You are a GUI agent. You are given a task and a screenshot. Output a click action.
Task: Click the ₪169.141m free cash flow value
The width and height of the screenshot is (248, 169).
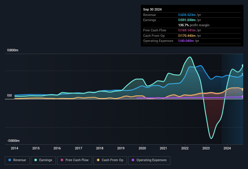[x=187, y=30]
